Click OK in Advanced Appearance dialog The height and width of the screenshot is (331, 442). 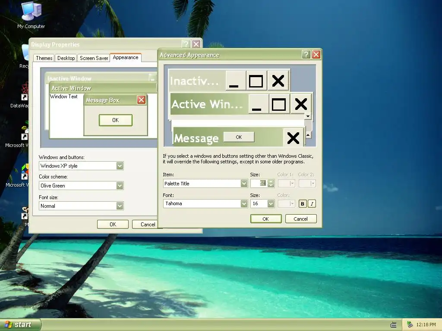[x=266, y=219]
